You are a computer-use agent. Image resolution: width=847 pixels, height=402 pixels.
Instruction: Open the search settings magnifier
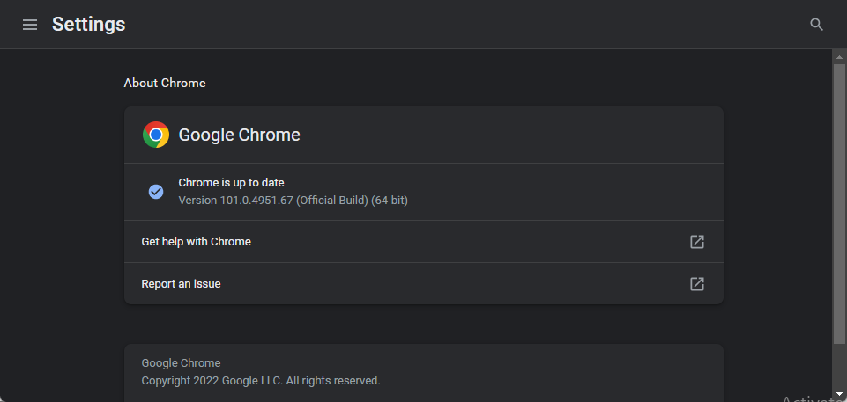click(x=816, y=25)
